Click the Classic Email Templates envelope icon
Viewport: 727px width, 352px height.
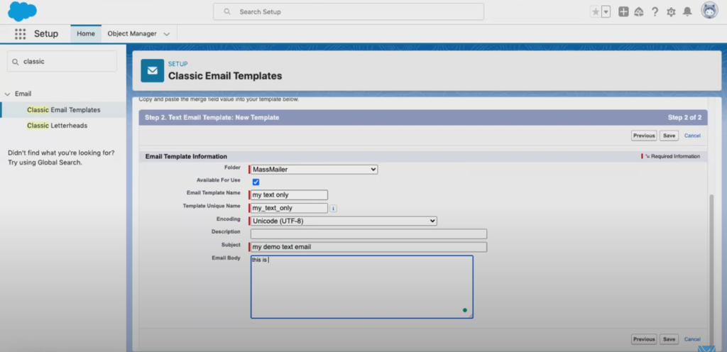pos(153,70)
